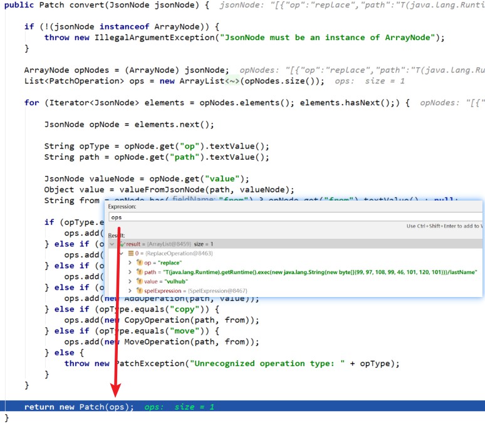Expand the value = "vulhub" field
485x423 pixels.
[130, 281]
